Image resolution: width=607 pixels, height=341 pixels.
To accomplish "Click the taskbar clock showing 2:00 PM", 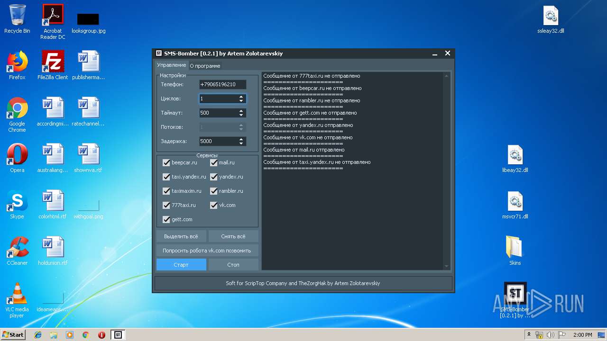I will click(583, 335).
